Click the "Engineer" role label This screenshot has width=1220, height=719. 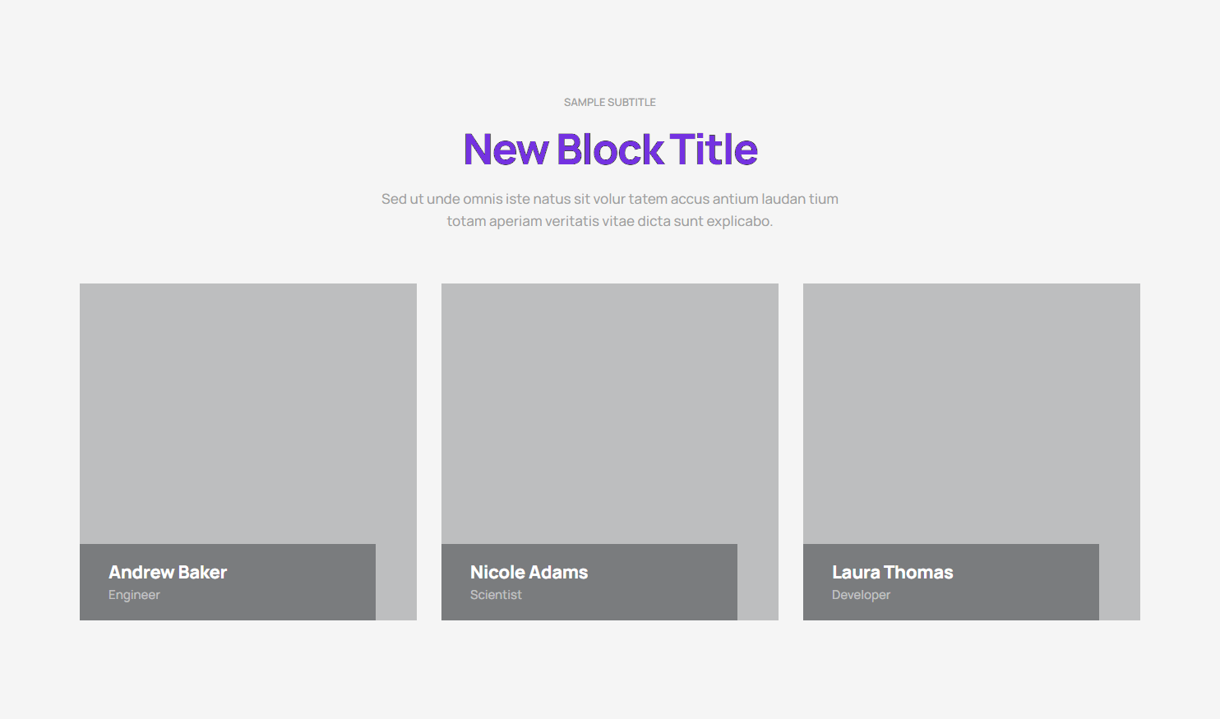click(x=134, y=595)
